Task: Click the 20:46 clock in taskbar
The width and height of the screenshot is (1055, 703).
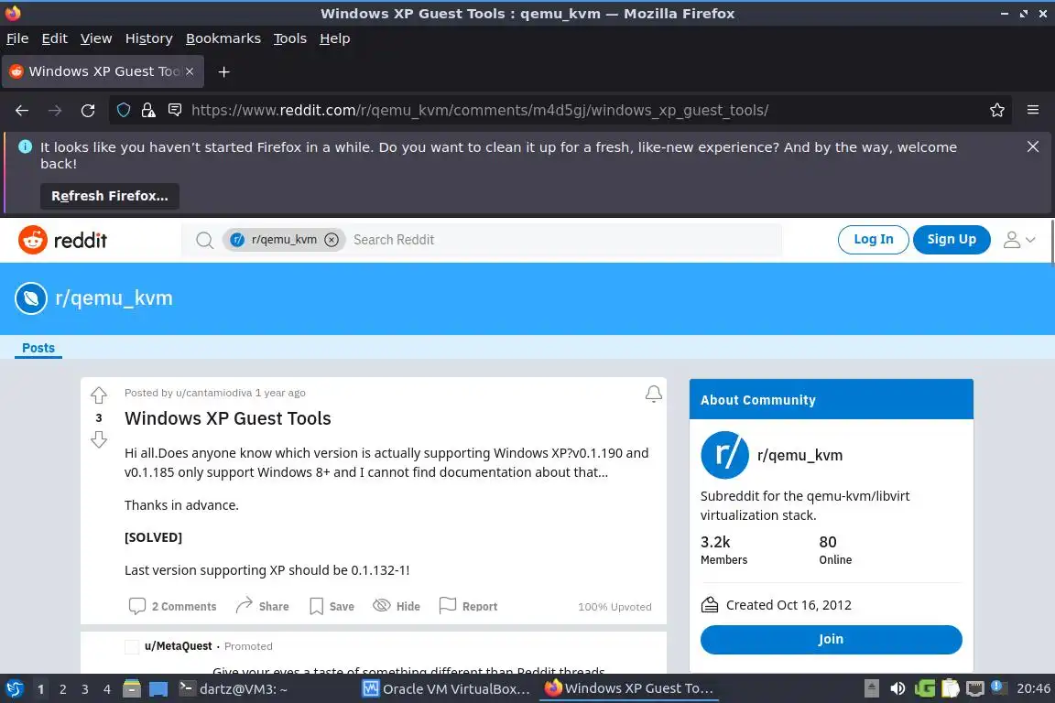Action: [x=1033, y=688]
